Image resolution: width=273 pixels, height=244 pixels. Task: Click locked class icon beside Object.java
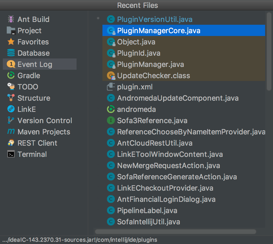(111, 42)
